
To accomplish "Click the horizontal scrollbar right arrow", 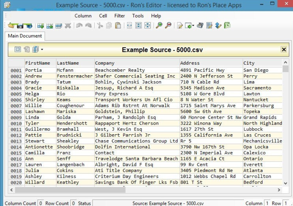I will 279,190.
